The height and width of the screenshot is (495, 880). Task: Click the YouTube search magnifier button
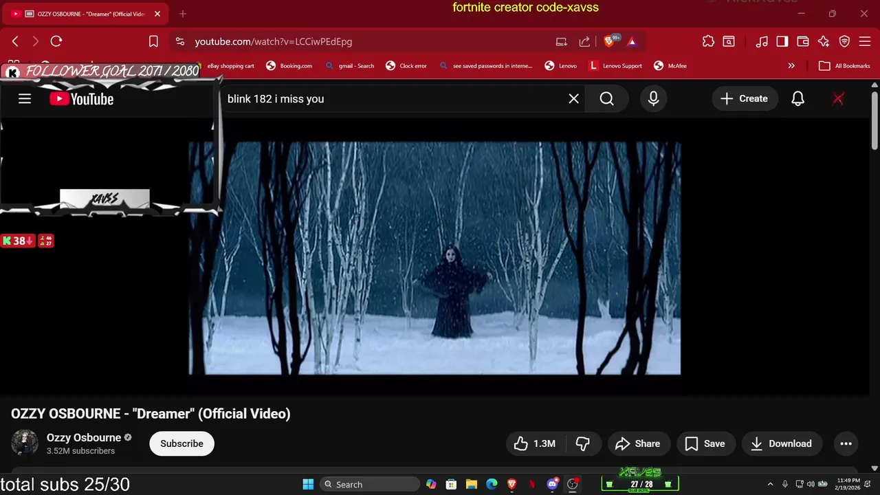click(x=606, y=99)
